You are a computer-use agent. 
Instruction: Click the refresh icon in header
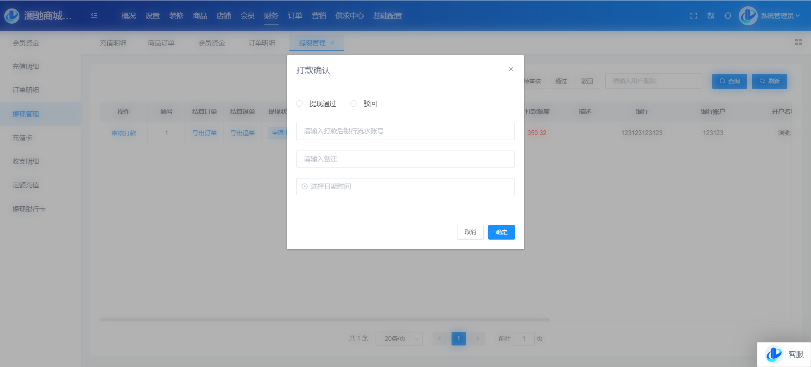point(728,16)
